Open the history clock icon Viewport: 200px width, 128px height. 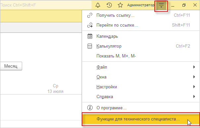(109, 5)
